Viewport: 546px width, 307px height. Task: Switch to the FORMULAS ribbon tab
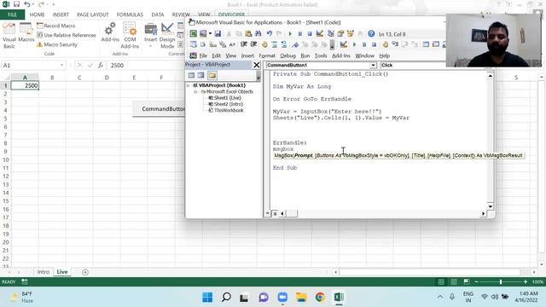click(130, 14)
